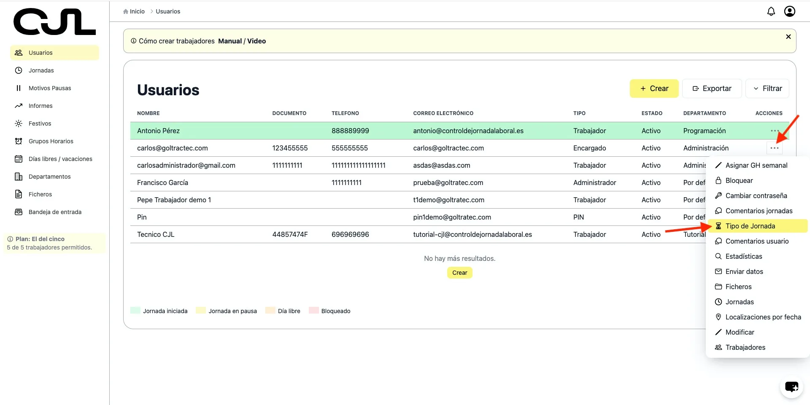Open the chat support bubble icon
This screenshot has width=810, height=405.
[x=791, y=386]
